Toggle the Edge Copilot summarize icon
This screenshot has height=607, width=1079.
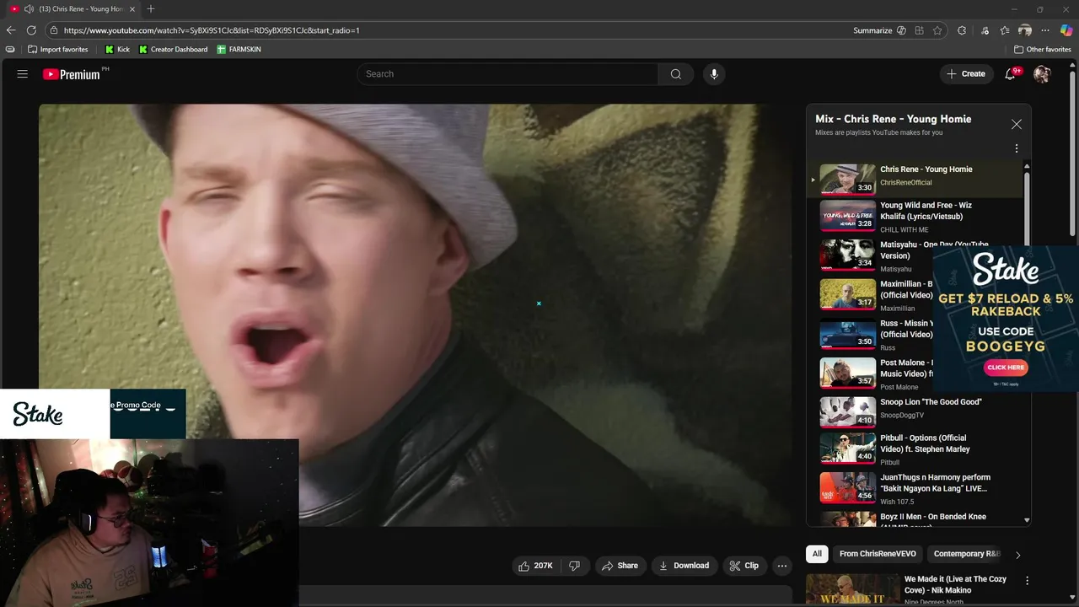click(901, 30)
